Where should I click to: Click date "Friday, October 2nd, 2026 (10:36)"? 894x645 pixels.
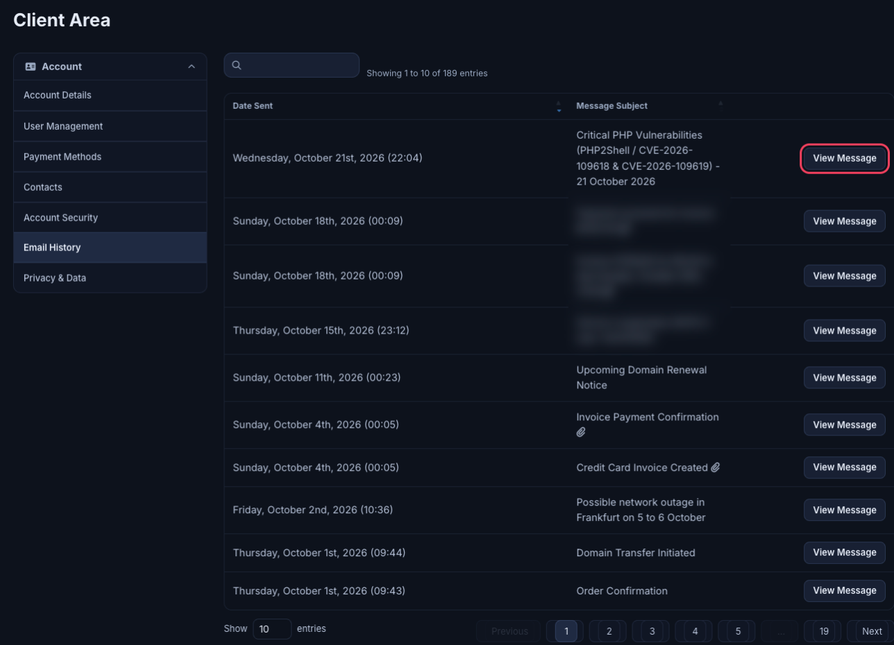tap(312, 510)
